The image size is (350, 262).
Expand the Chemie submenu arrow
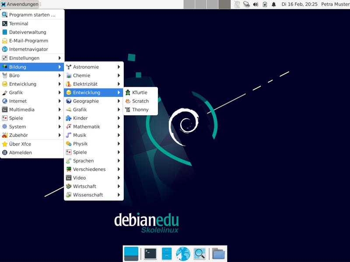click(119, 76)
